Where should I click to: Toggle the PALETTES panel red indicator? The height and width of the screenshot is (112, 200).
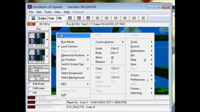click(31, 107)
